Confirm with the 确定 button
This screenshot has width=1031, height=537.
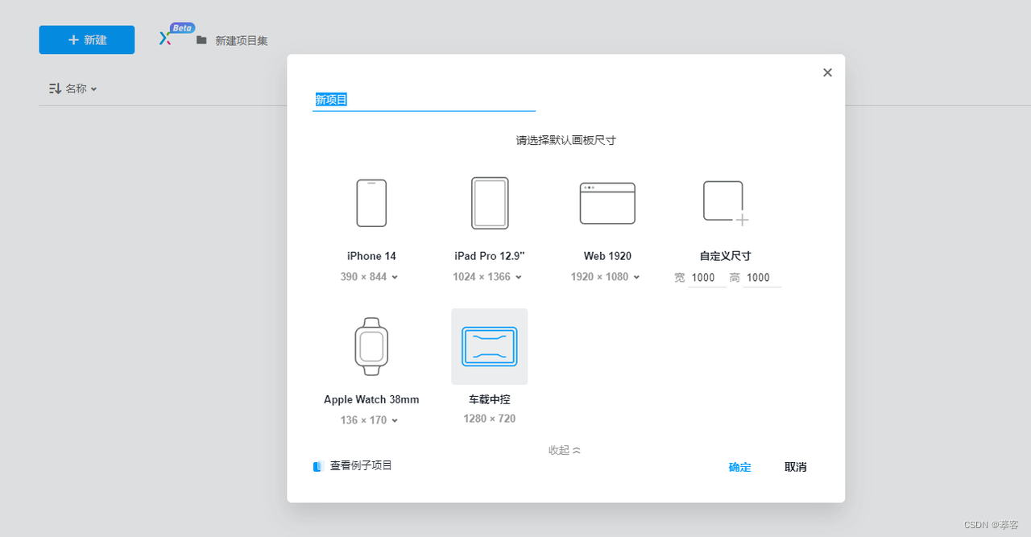coord(739,467)
